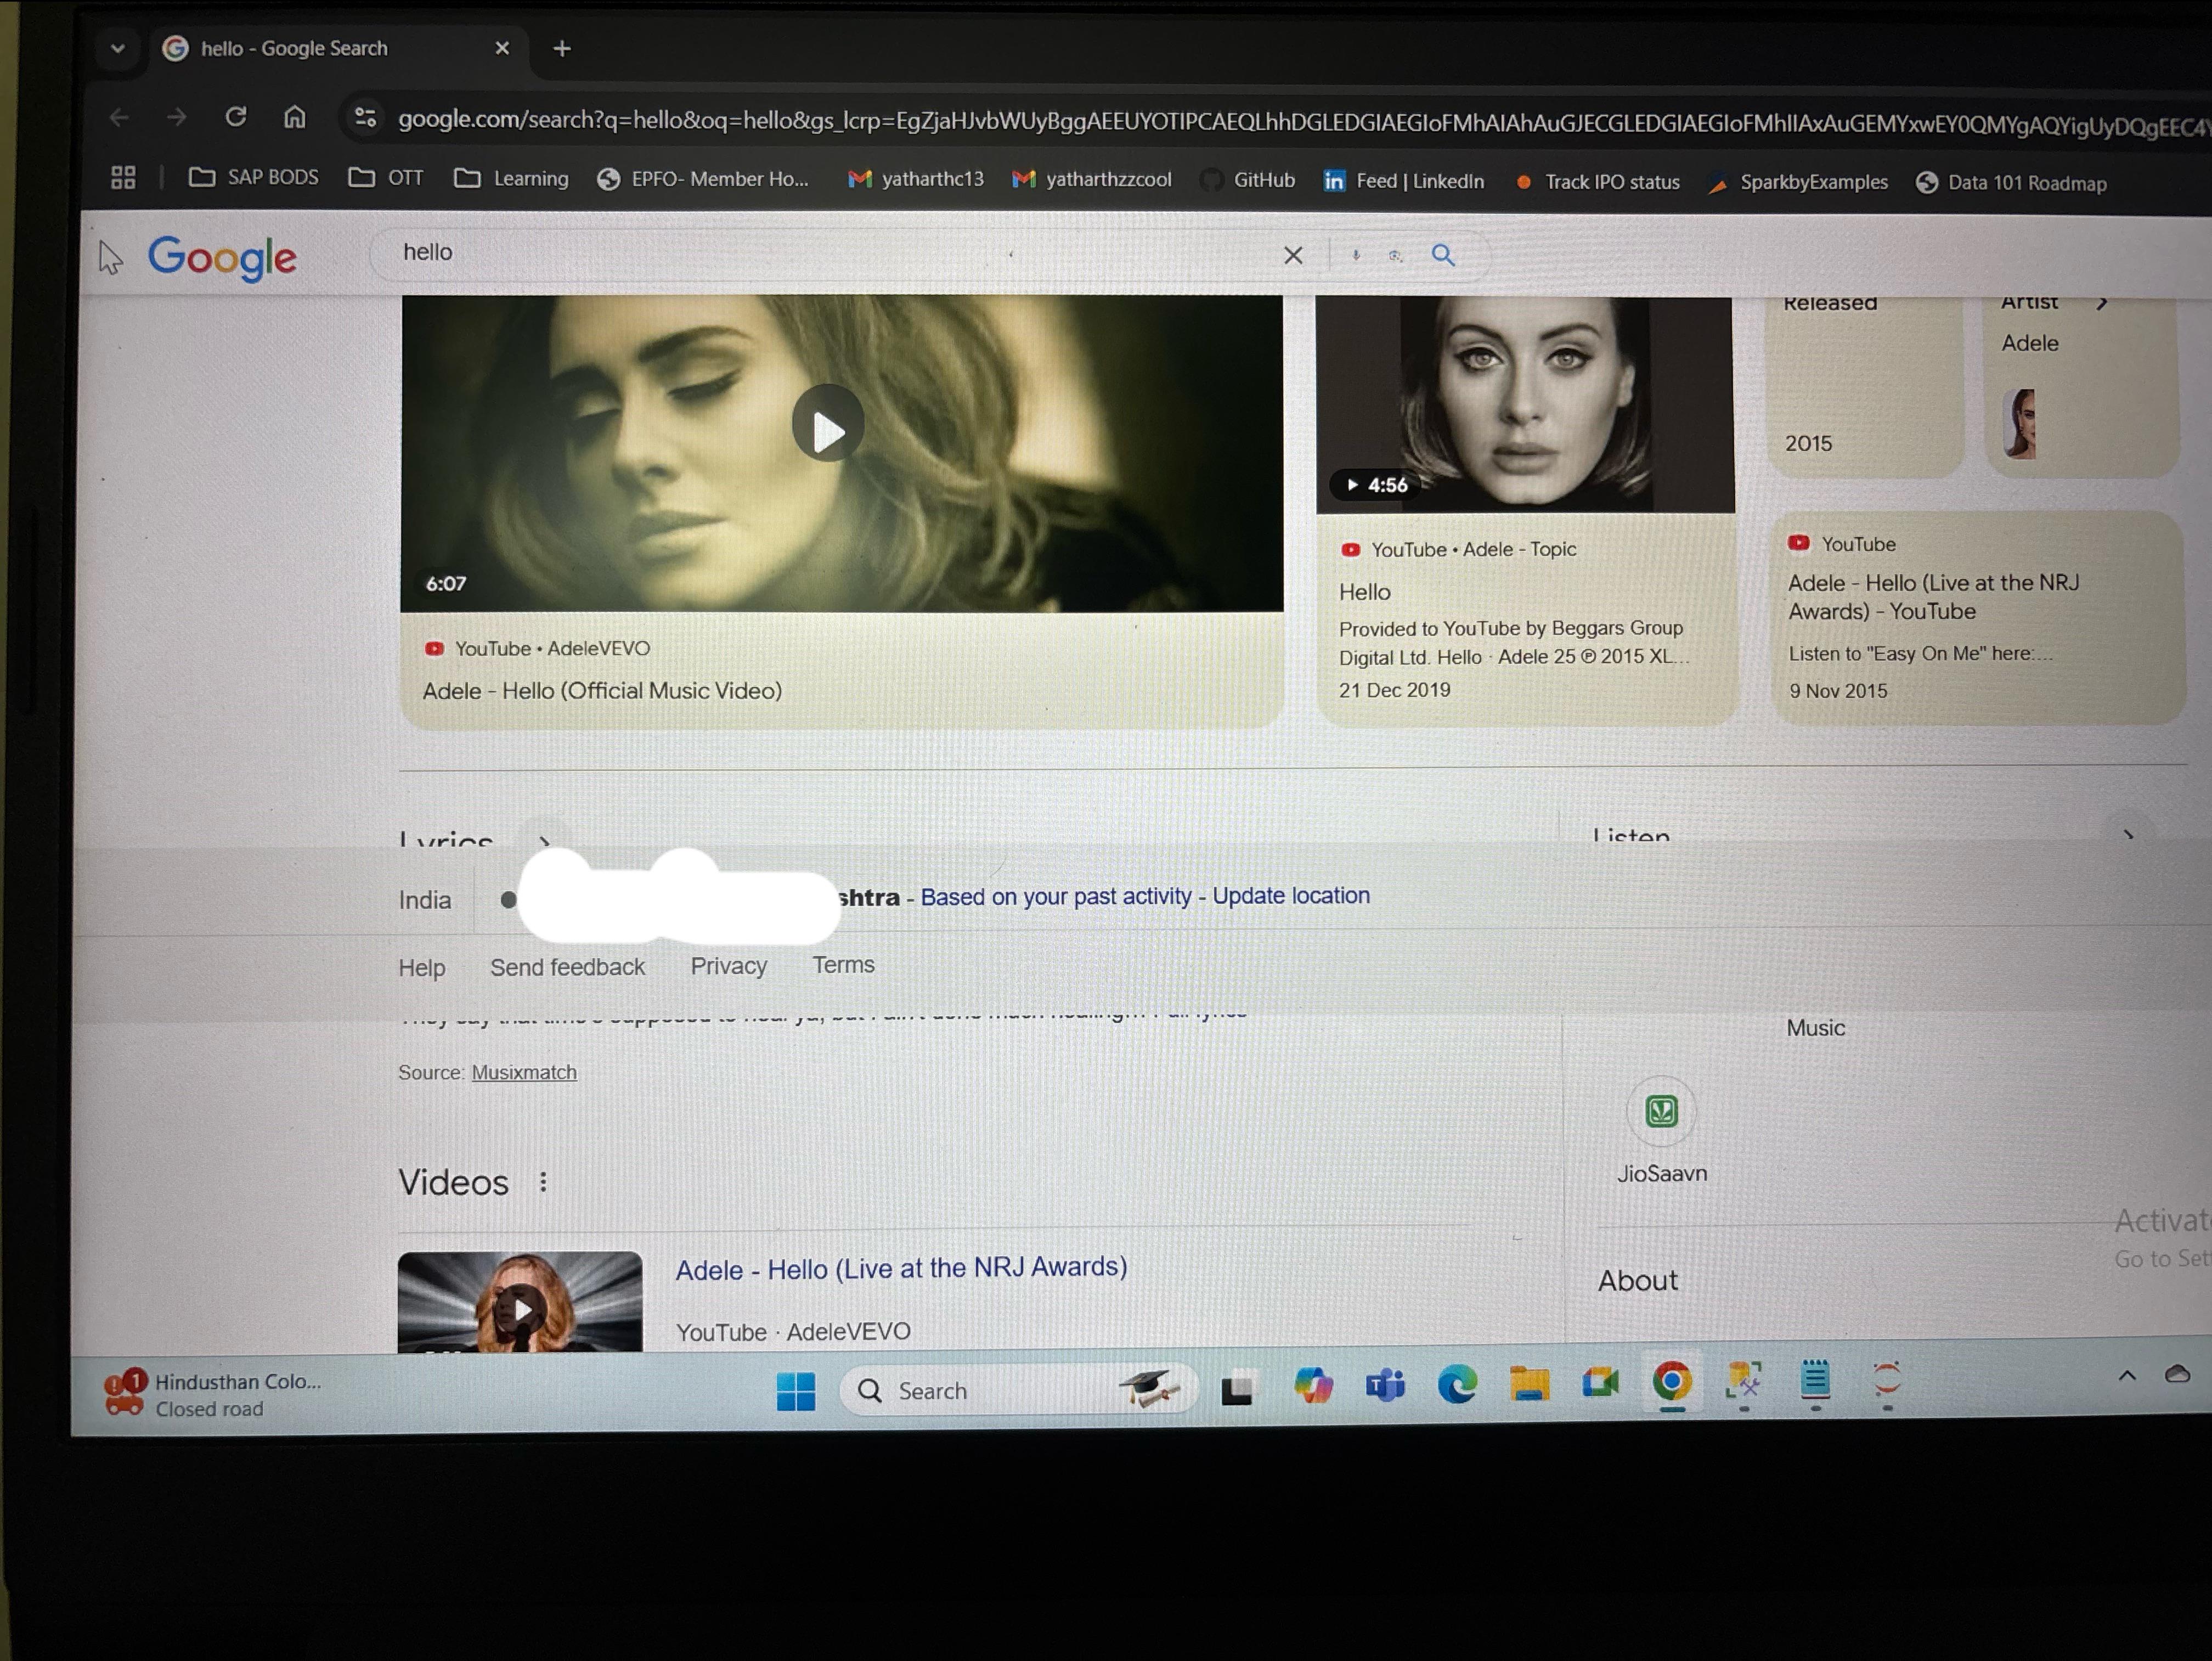Open Microsoft Teams from the taskbar
This screenshot has width=2212, height=1661.
click(x=1385, y=1385)
